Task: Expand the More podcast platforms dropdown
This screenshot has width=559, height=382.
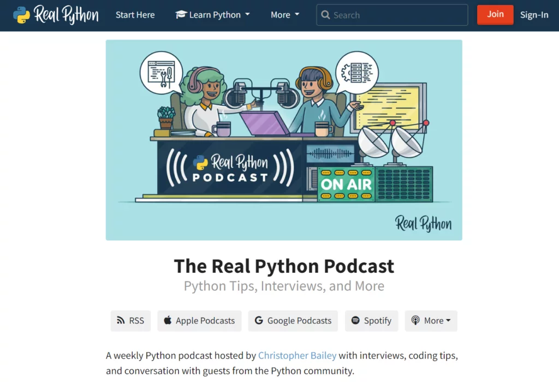Action: [x=431, y=321]
